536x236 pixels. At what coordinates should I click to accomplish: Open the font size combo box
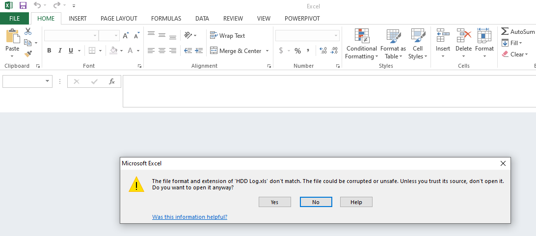[109, 35]
